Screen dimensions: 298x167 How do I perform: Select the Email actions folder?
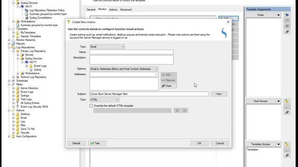(23, 118)
